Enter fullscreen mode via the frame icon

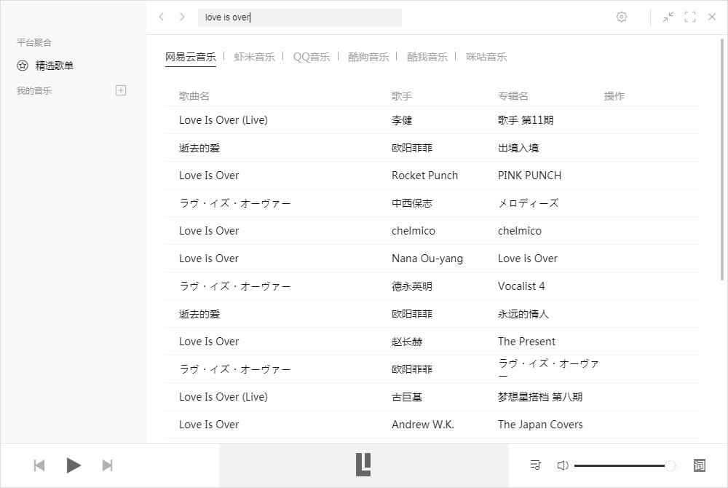click(690, 16)
